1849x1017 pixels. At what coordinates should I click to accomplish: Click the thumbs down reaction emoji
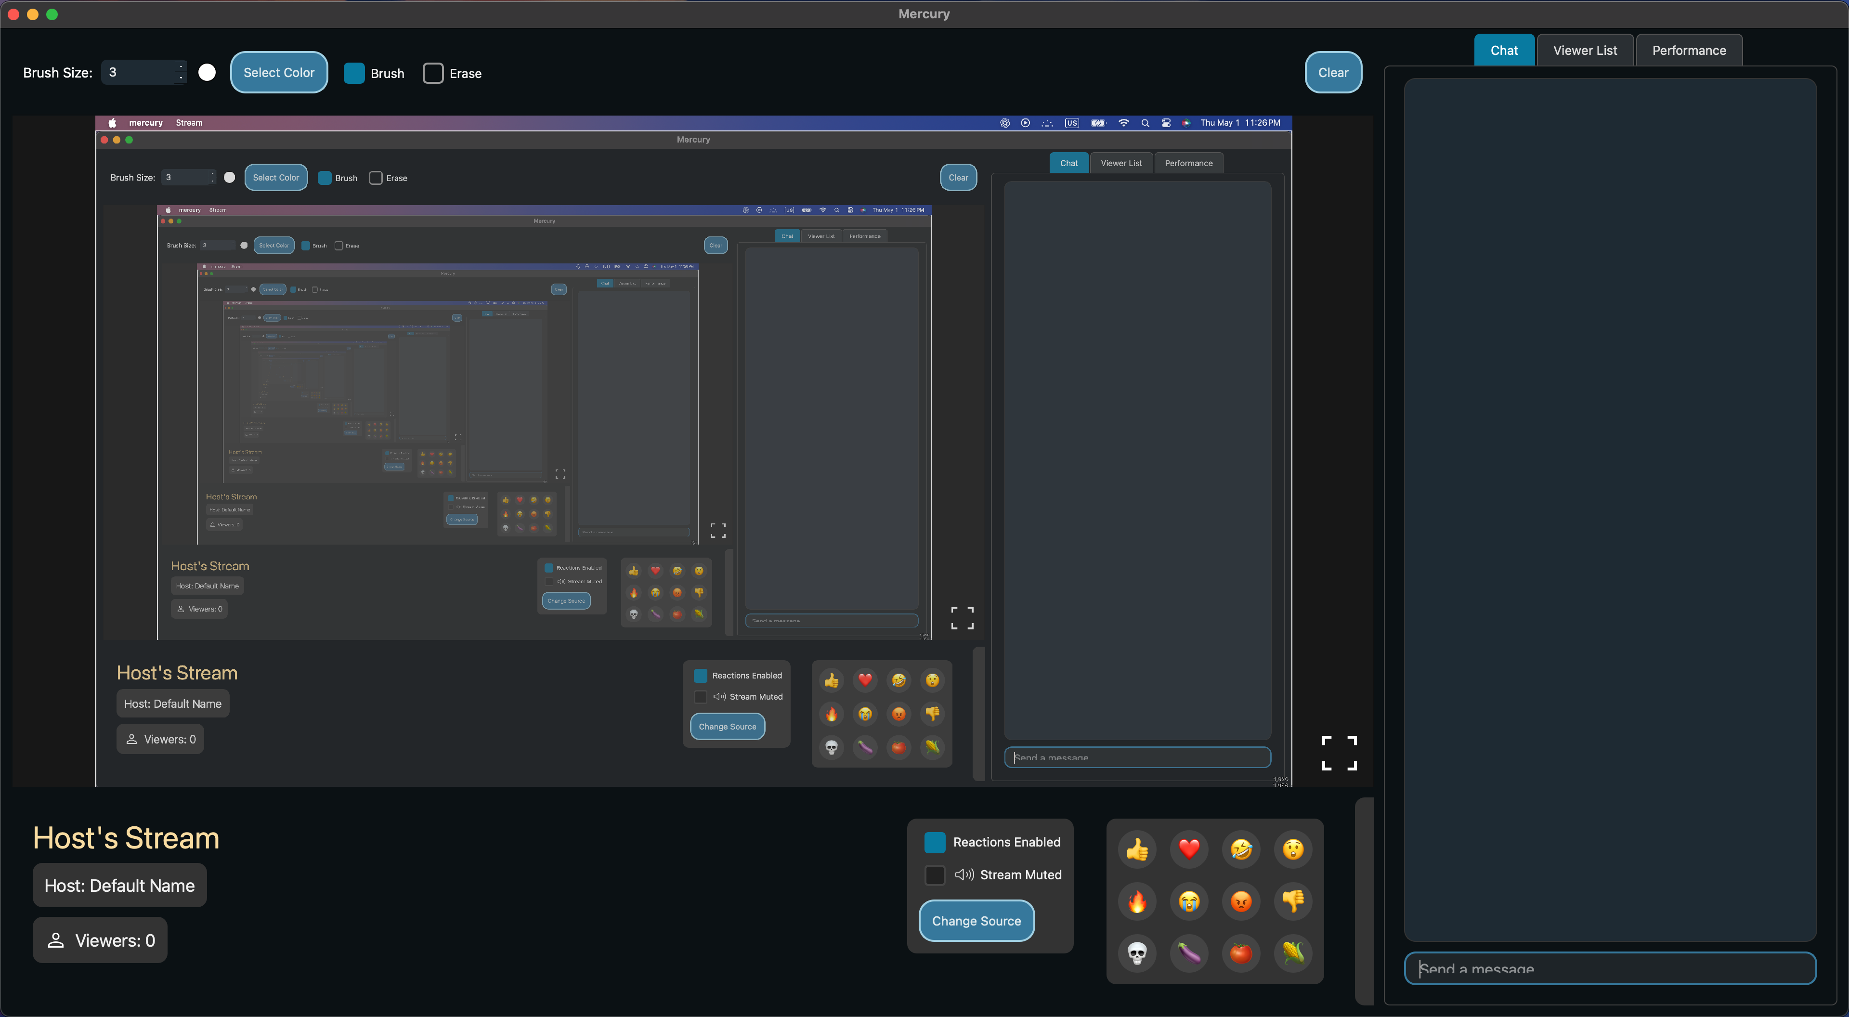[1293, 901]
